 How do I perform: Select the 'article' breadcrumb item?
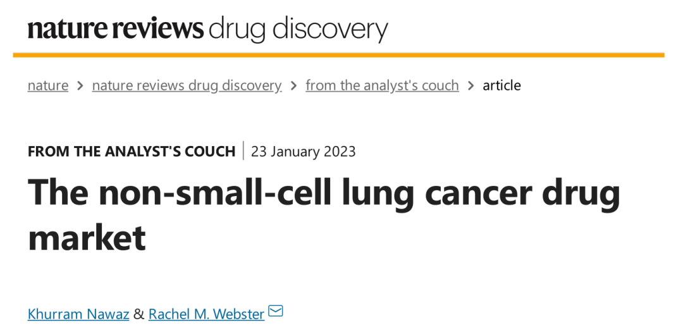501,85
